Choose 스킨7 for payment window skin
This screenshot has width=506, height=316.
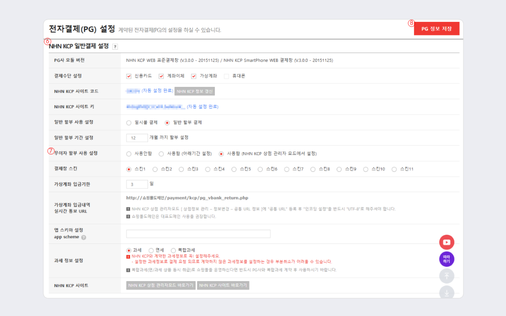tap(287, 169)
